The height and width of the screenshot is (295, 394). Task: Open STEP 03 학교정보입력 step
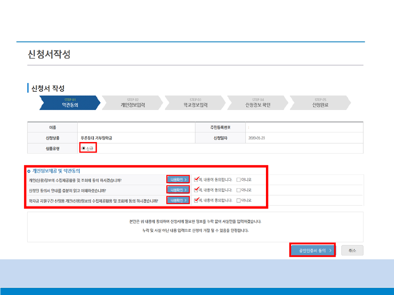195,103
